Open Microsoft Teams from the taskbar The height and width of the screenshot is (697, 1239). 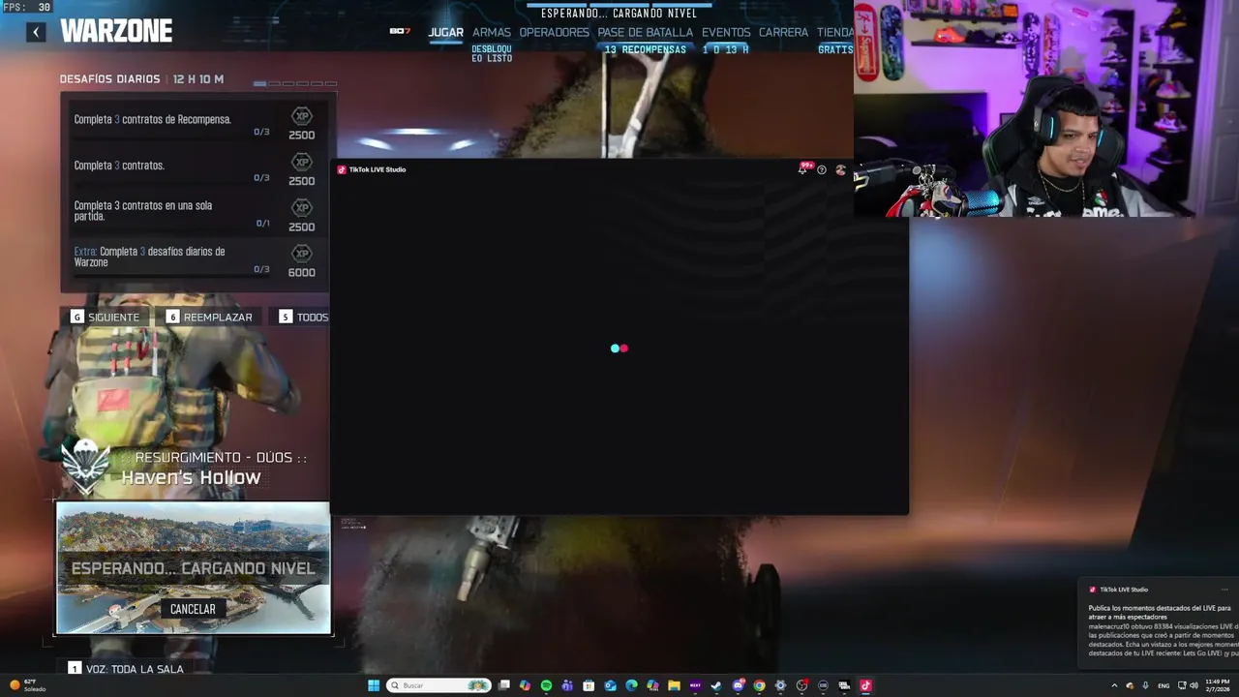567,685
